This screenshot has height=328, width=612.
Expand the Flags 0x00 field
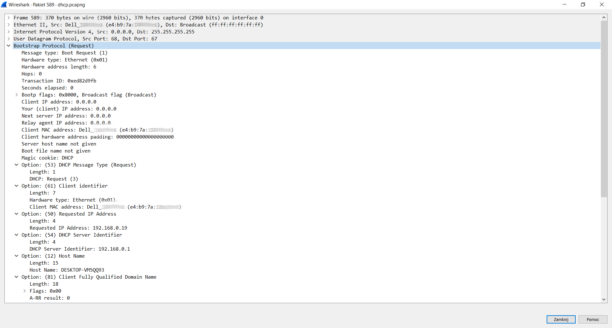[x=25, y=291]
